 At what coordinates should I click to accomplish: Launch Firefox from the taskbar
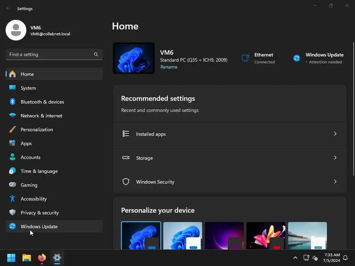pyautogui.click(x=42, y=258)
